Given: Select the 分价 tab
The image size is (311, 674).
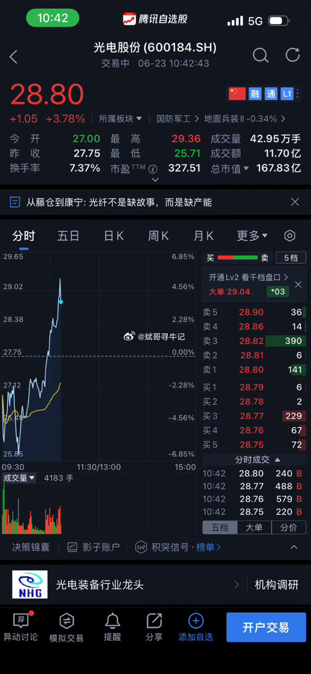Looking at the screenshot, I should pyautogui.click(x=288, y=527).
